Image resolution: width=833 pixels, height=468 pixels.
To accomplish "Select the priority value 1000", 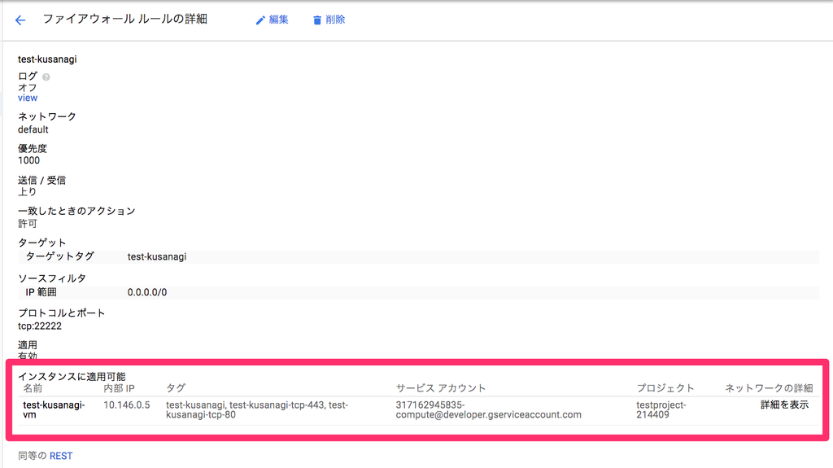I will [28, 160].
